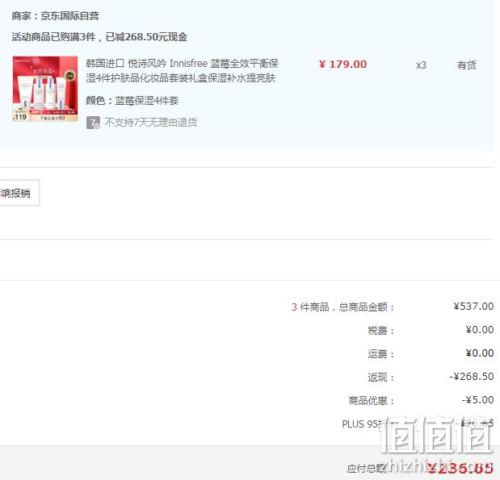Select the ¥179.00 unit price
Viewport: 500px width, 480px height.
[342, 65]
